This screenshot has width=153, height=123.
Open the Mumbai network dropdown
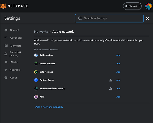[x=132, y=6]
